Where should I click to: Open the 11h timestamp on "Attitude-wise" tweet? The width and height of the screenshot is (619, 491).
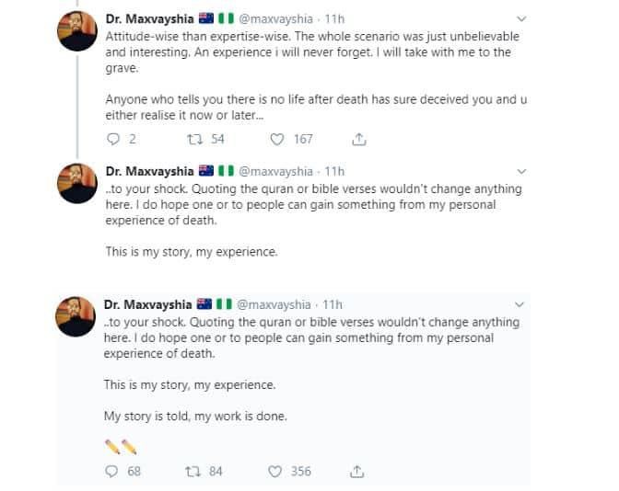[x=335, y=18]
